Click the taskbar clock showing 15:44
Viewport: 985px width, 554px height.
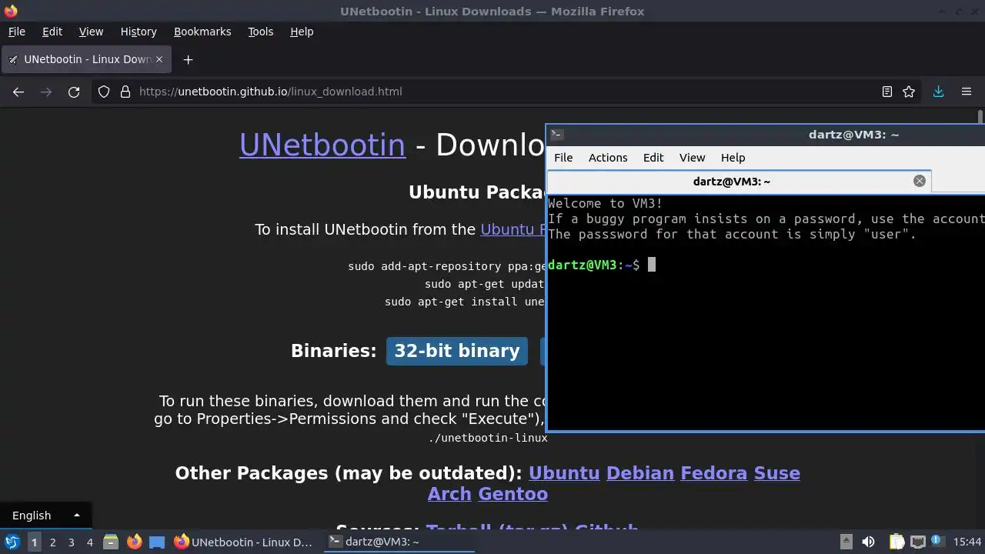[x=967, y=542]
